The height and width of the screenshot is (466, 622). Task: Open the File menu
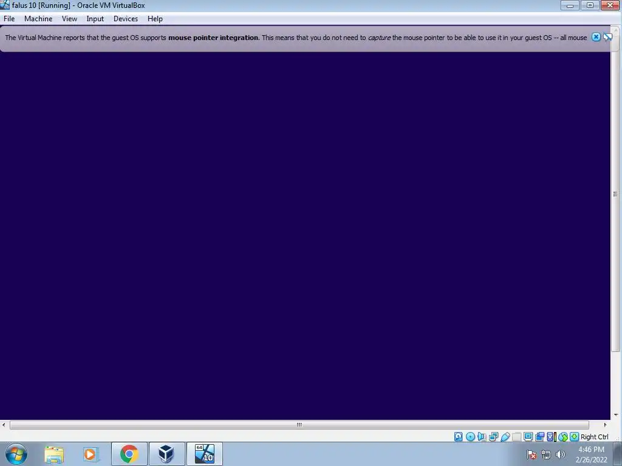(9, 19)
